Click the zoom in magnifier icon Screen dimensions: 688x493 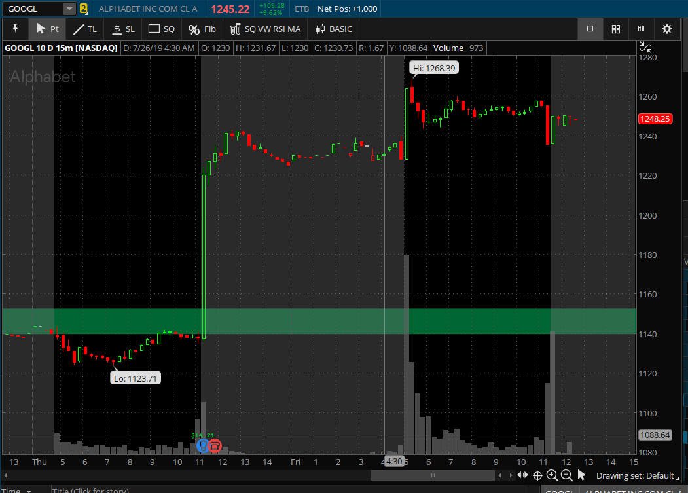(552, 475)
